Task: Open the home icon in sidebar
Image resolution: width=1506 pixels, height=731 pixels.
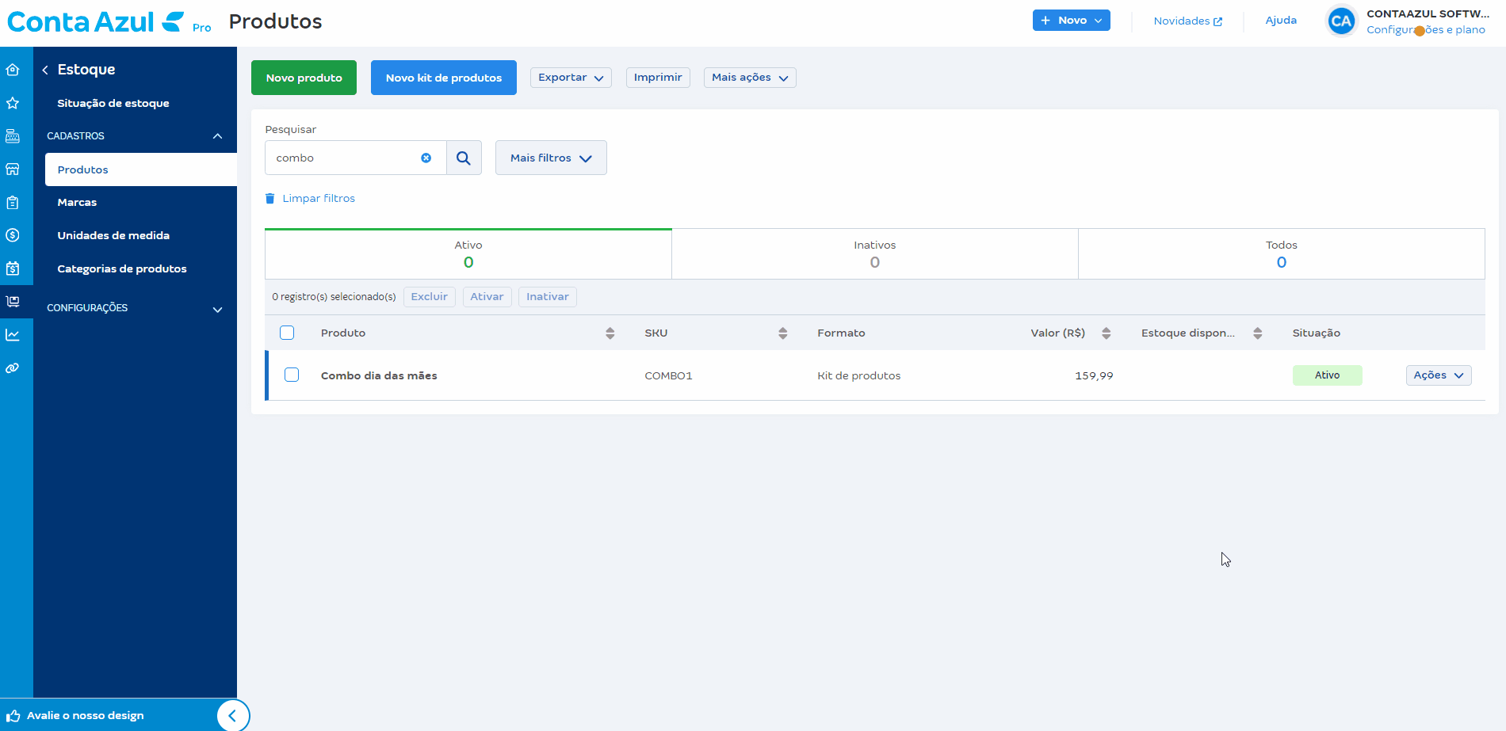Action: pos(13,70)
